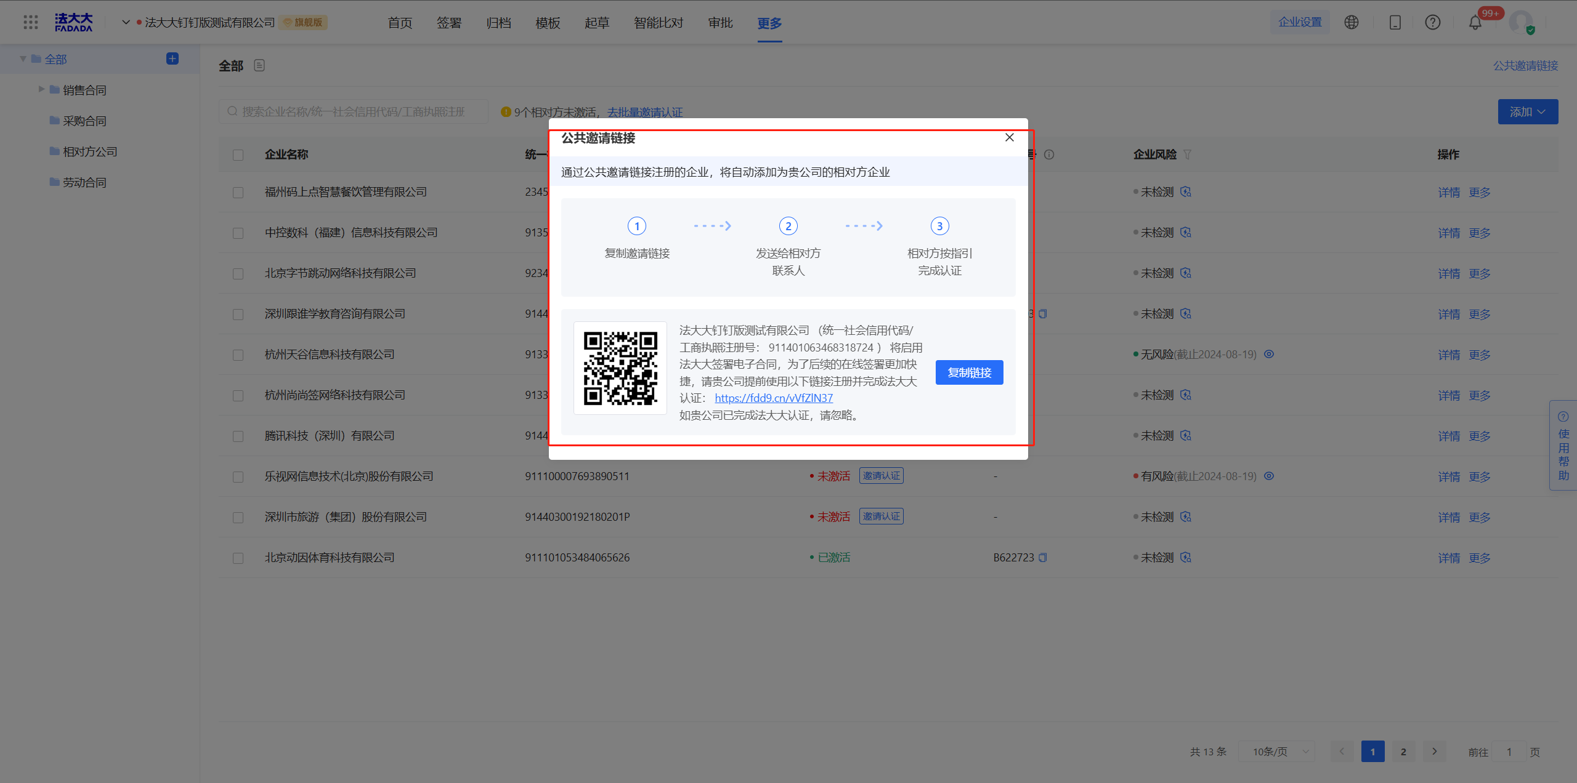Click the page jump number input
The image size is (1577, 783).
click(x=1509, y=752)
